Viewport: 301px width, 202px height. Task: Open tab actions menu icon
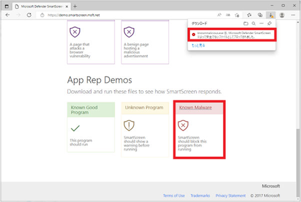tap(6, 6)
